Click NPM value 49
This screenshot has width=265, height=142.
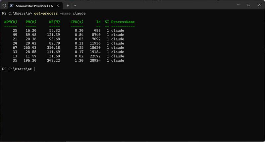pyautogui.click(x=15, y=35)
